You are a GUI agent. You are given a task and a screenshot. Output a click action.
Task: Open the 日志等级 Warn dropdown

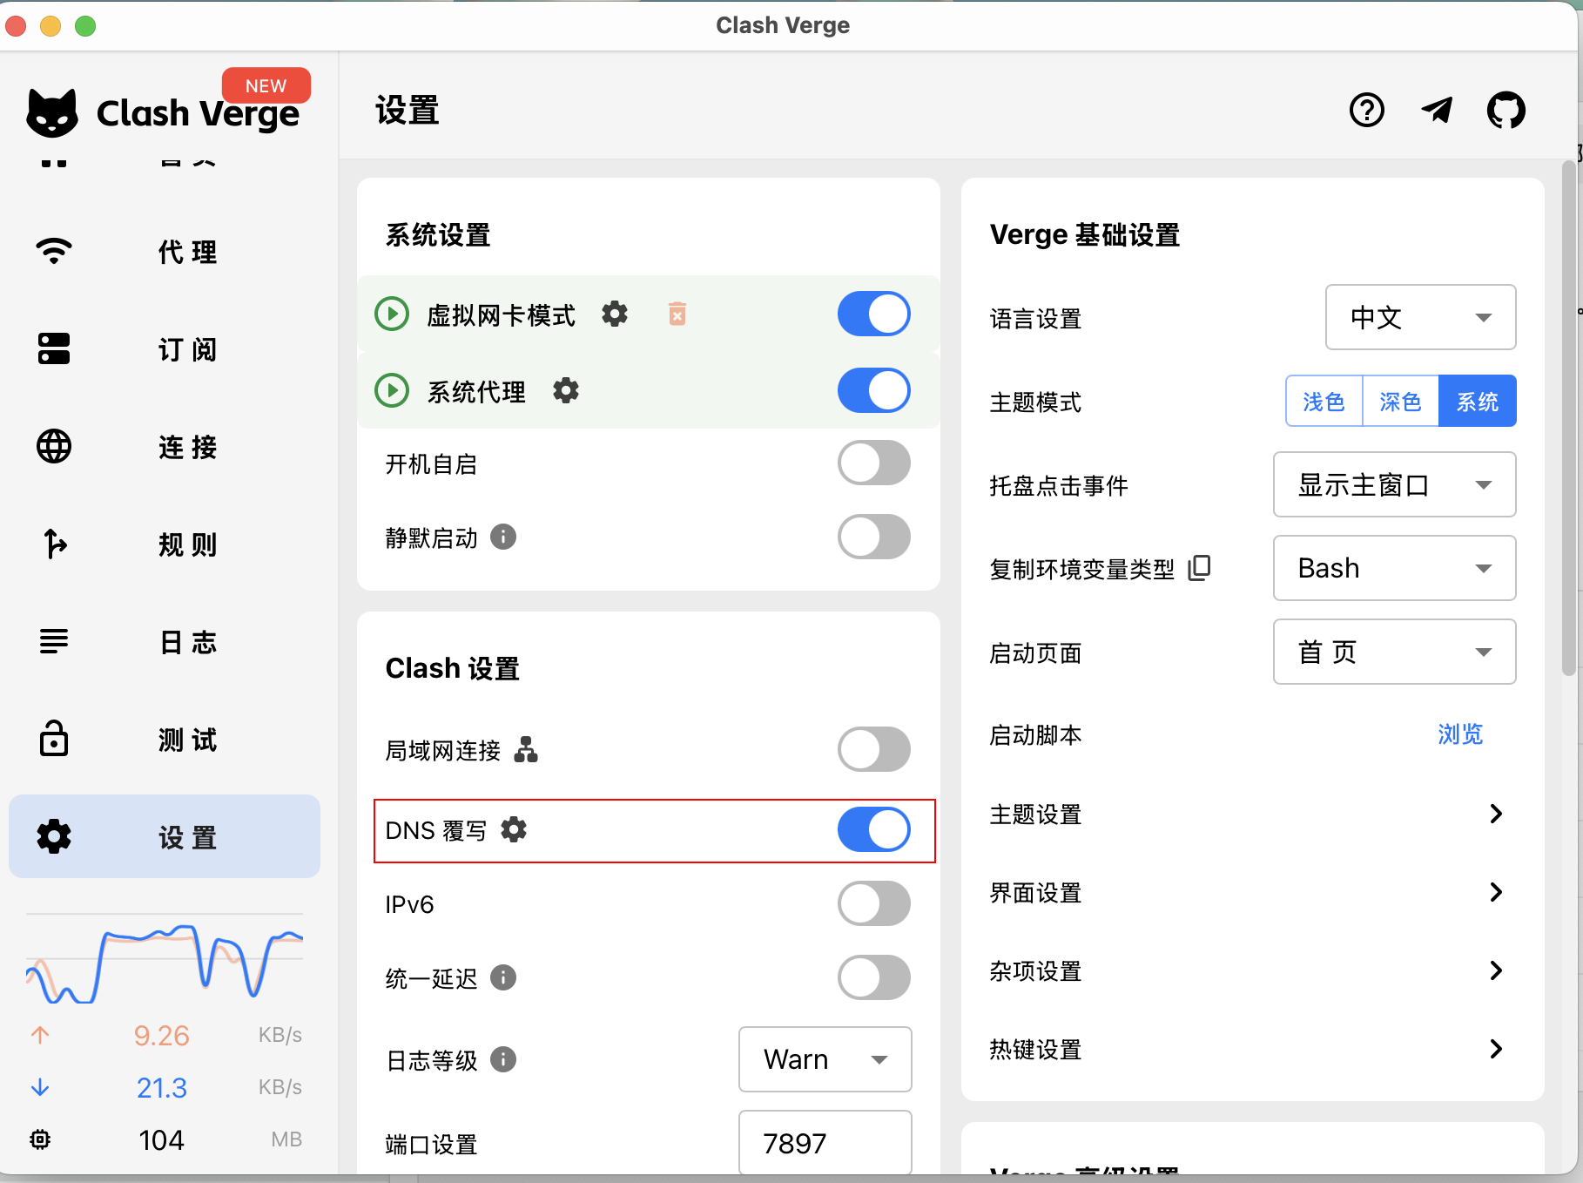coord(825,1059)
